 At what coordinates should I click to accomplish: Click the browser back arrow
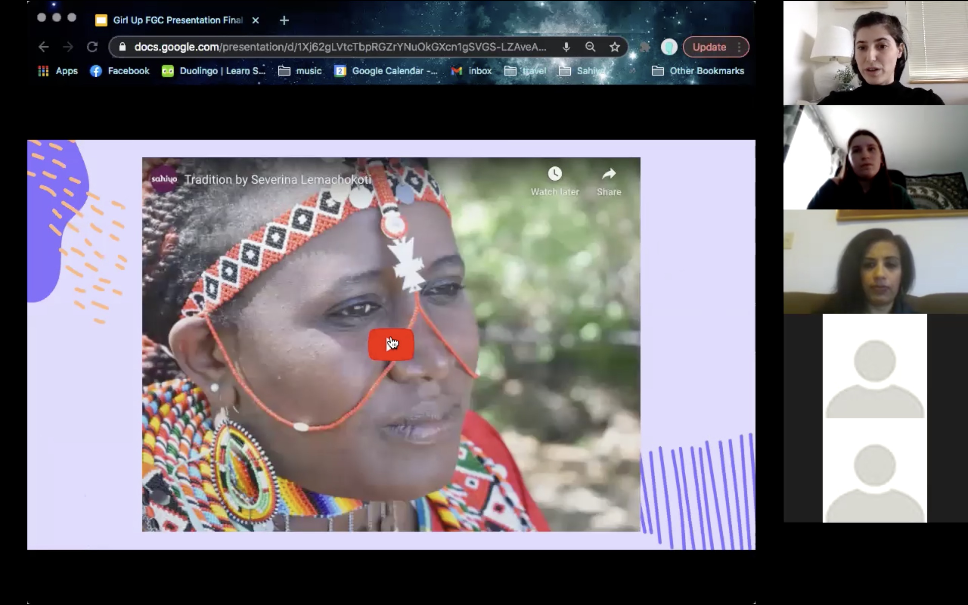pyautogui.click(x=44, y=47)
